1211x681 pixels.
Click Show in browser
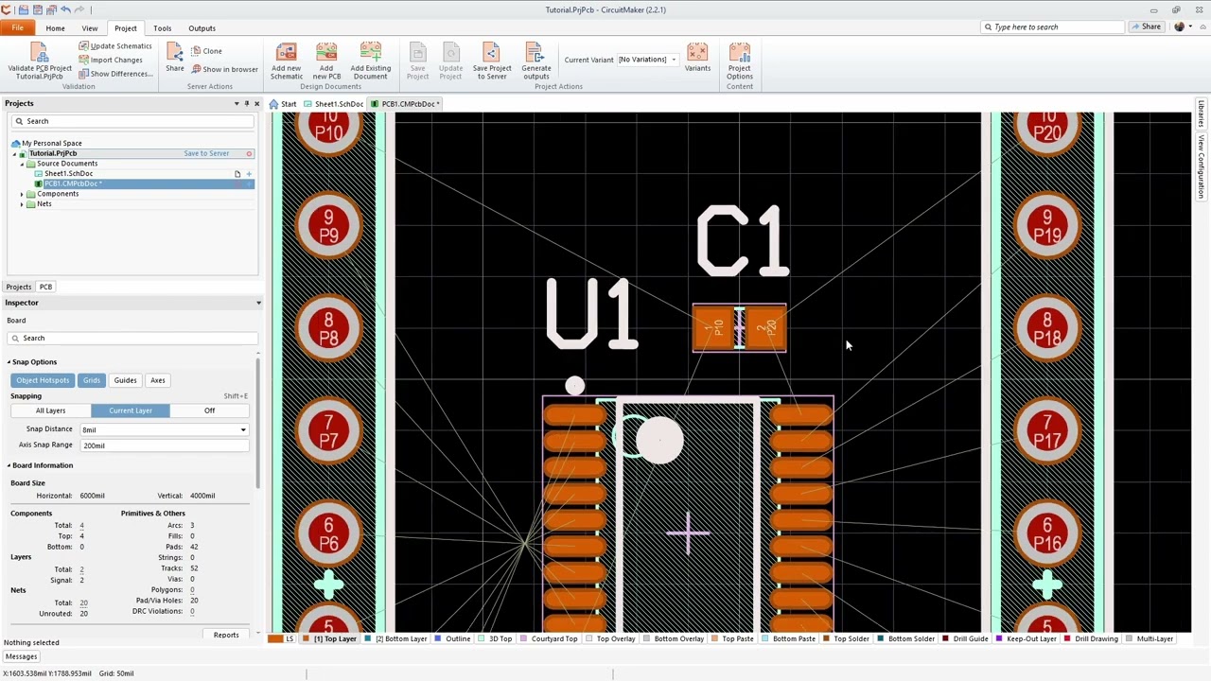pos(224,69)
